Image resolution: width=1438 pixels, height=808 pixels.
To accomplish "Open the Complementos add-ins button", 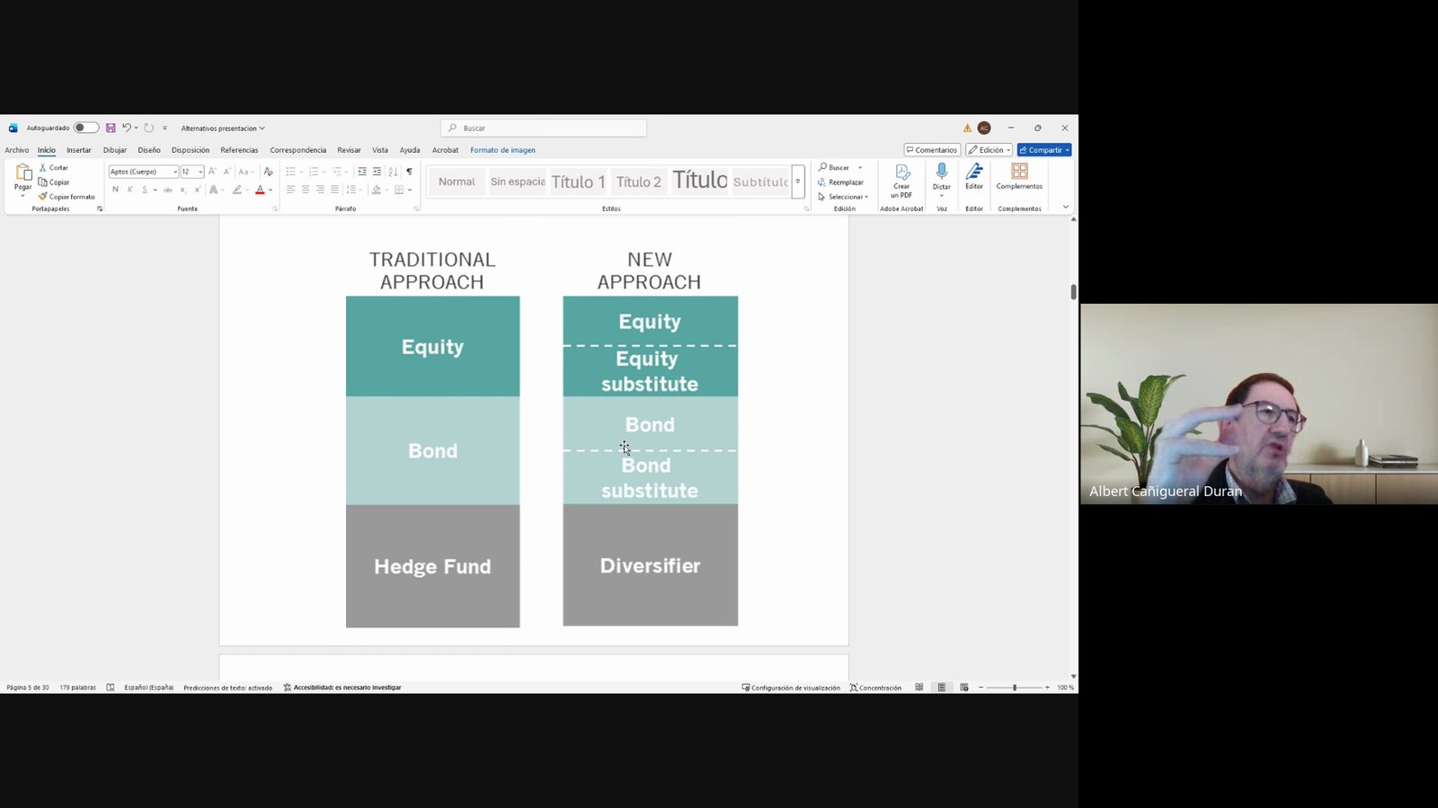I will click(x=1019, y=176).
